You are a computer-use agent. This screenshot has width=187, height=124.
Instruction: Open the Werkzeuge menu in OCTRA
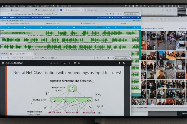click(116, 18)
